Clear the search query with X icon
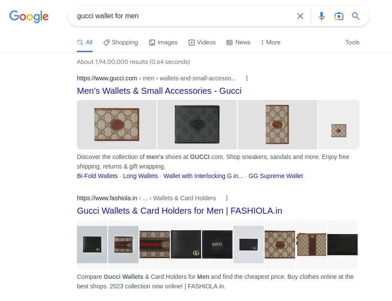The image size is (392, 301). (x=300, y=16)
